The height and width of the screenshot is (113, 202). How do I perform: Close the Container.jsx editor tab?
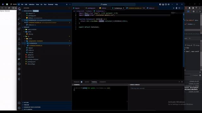pyautogui.click(x=123, y=8)
